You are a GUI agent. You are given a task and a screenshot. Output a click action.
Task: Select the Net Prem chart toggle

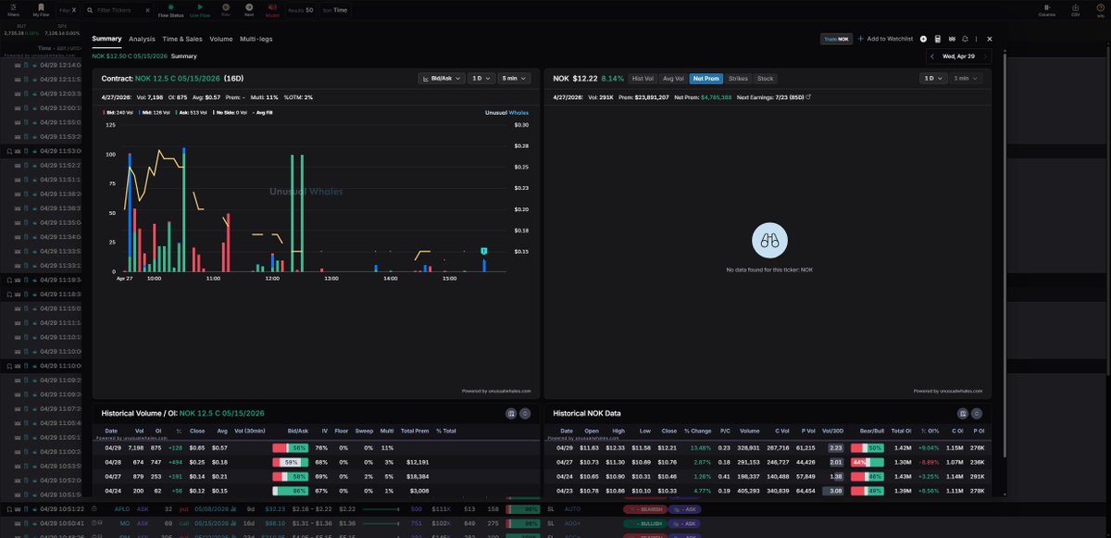point(705,79)
